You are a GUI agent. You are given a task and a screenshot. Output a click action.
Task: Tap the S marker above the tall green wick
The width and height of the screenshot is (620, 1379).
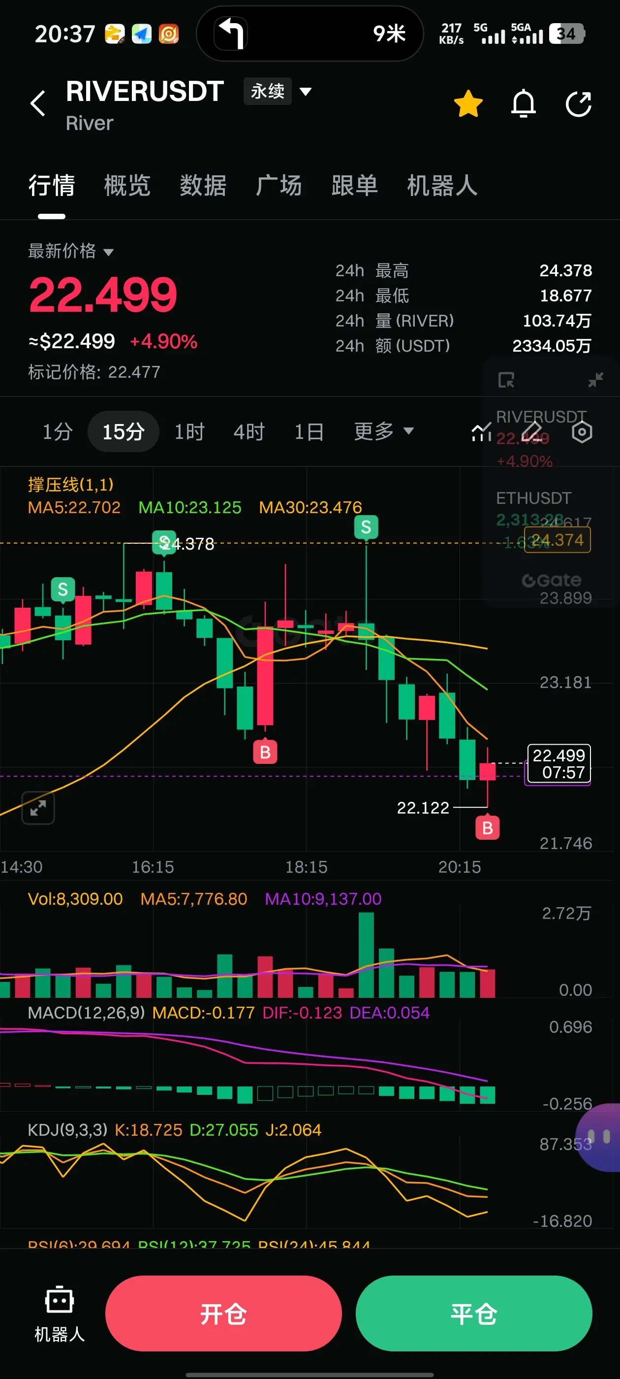tap(366, 527)
